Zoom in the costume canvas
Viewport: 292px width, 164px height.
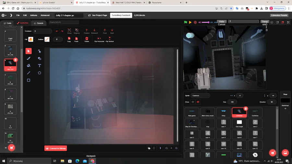pos(176,148)
